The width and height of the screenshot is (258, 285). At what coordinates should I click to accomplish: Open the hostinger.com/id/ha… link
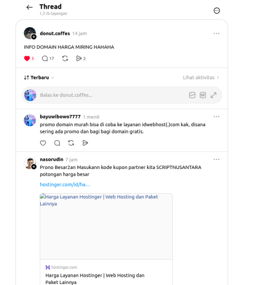click(65, 185)
